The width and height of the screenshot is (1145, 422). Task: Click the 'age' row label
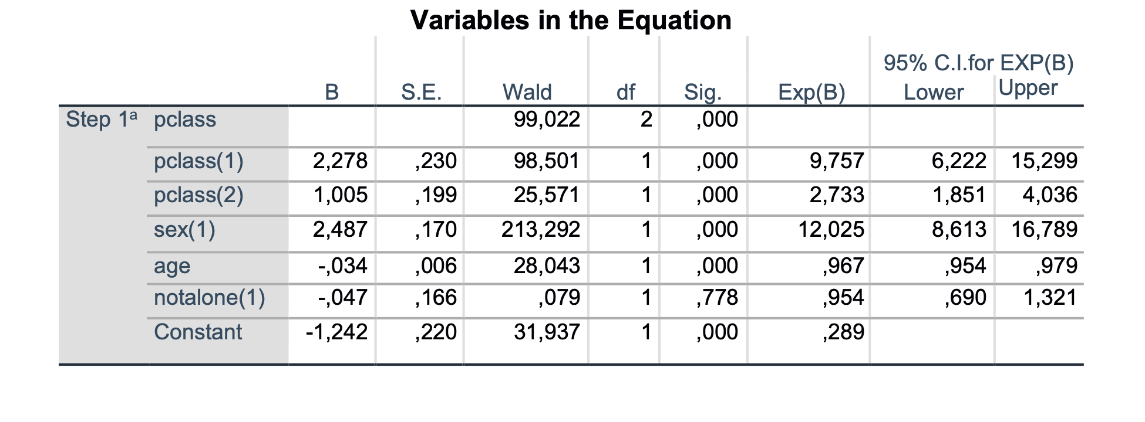[x=172, y=266]
